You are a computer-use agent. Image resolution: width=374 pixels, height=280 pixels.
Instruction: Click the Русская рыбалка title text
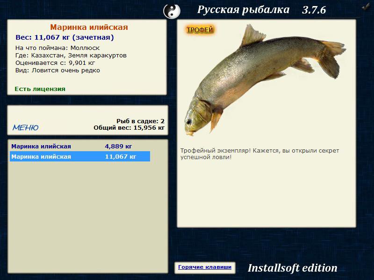(243, 10)
